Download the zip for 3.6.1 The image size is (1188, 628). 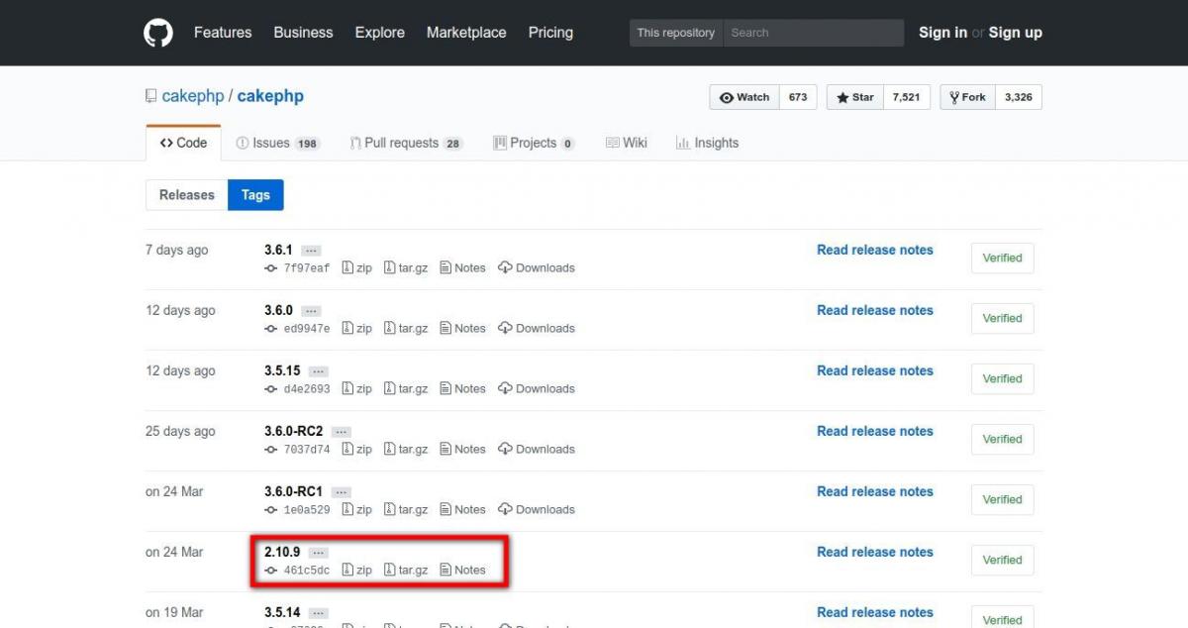tap(357, 268)
